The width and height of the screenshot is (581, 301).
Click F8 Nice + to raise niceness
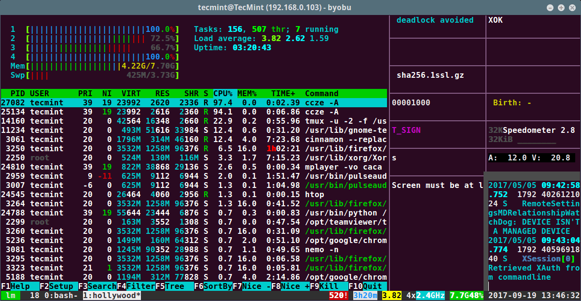coord(290,286)
